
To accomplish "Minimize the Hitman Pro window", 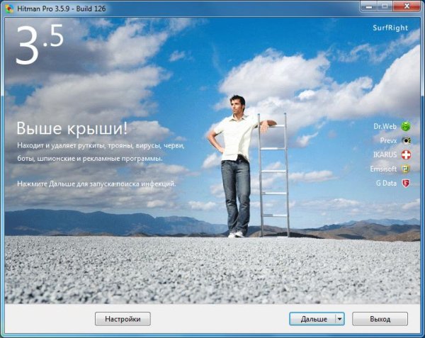I will point(369,6).
